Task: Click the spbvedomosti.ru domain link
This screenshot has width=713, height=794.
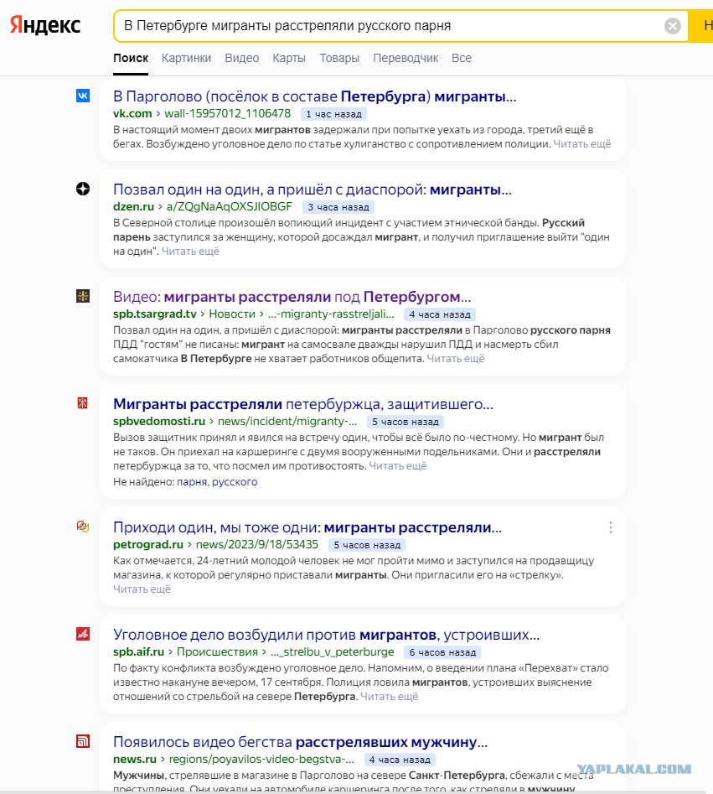Action: click(159, 421)
